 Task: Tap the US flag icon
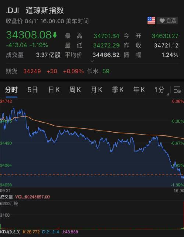pyautogui.click(x=151, y=21)
